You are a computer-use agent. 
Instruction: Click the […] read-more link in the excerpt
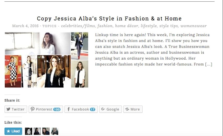[x=209, y=64]
